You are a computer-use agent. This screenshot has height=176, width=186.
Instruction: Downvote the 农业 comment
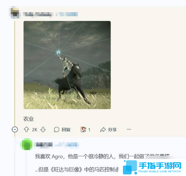43,130
